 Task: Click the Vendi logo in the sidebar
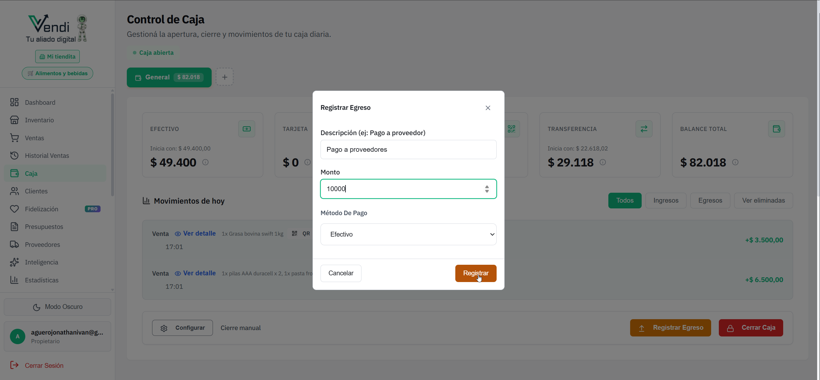(x=56, y=28)
